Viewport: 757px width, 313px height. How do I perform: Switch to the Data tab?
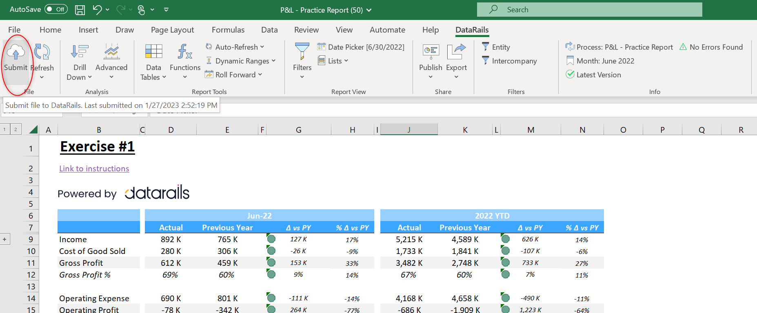(x=269, y=30)
